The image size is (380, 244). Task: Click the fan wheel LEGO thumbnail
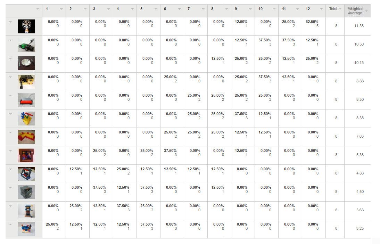tap(26, 26)
